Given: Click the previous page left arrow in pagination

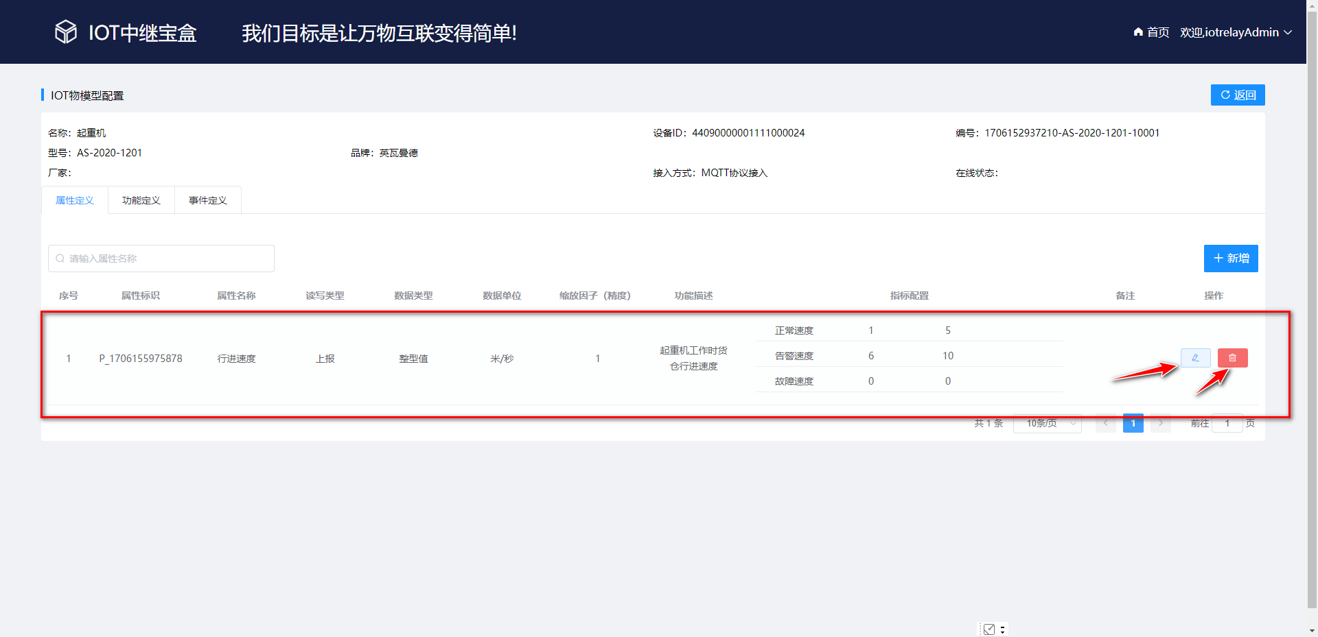Looking at the screenshot, I should [x=1105, y=423].
